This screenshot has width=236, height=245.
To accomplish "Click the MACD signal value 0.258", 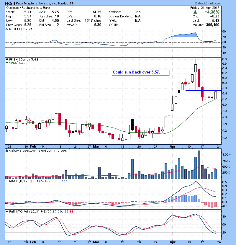I will pyautogui.click(x=50, y=181).
